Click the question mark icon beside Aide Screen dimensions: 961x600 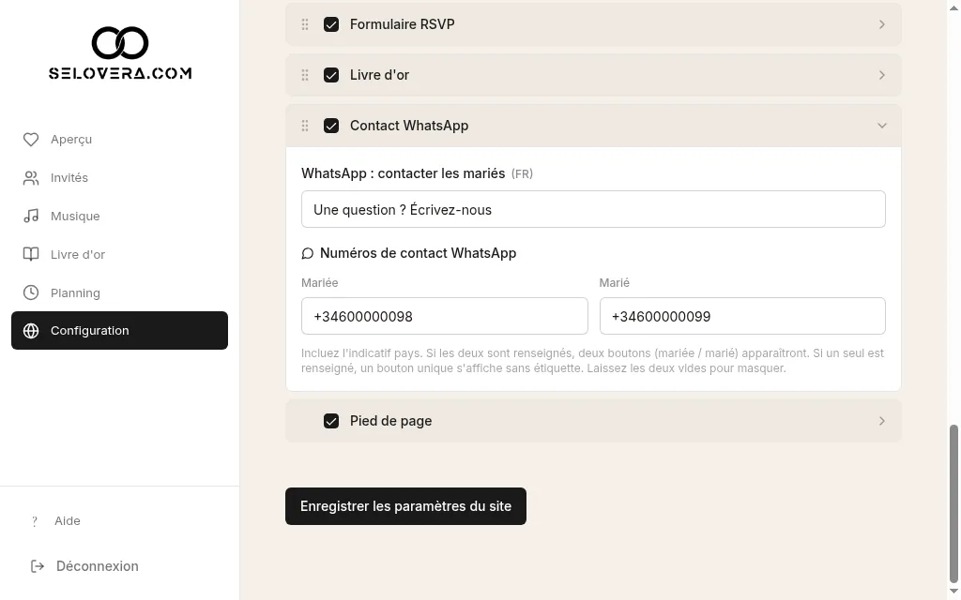click(x=35, y=521)
